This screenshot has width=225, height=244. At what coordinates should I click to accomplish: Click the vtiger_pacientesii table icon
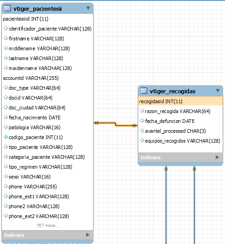(8, 8)
